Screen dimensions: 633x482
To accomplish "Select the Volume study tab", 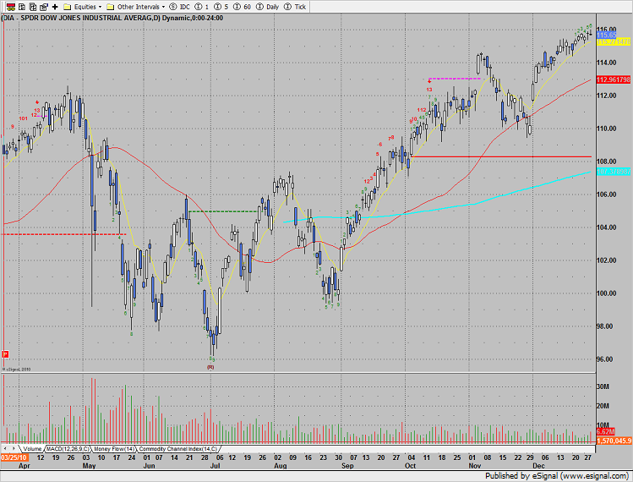I will [32, 449].
